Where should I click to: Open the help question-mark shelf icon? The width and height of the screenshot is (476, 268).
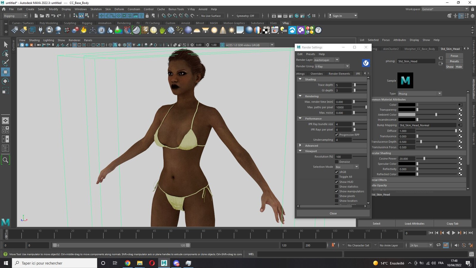point(318,30)
